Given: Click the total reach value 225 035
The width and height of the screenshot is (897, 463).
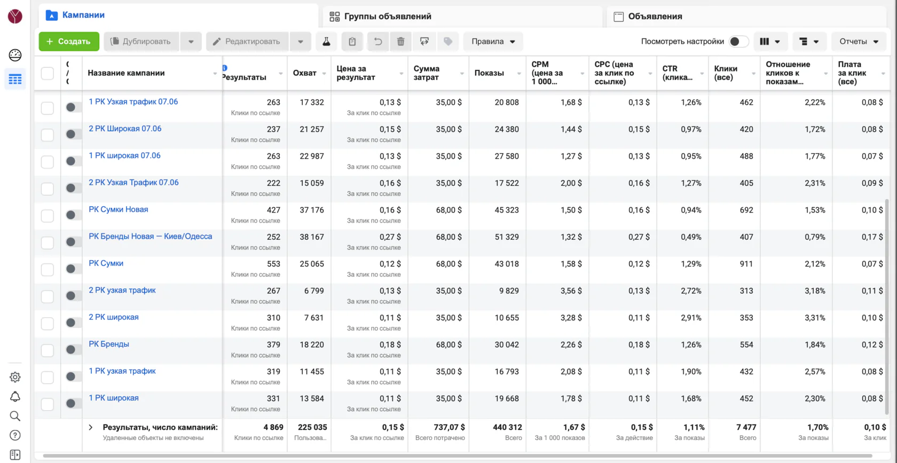Looking at the screenshot, I should tap(312, 427).
